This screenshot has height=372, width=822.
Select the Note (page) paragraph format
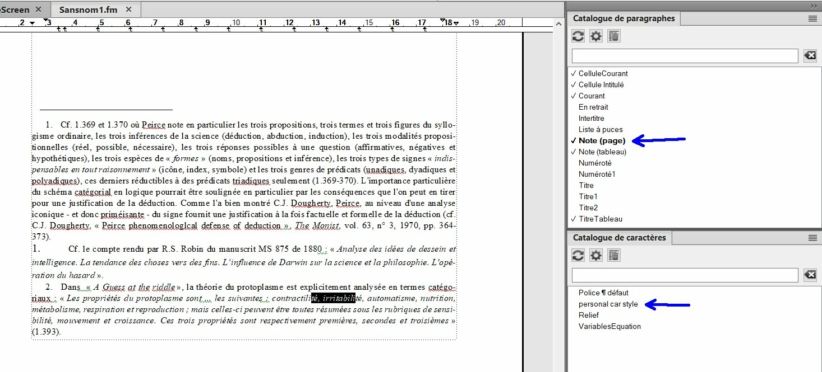point(602,140)
